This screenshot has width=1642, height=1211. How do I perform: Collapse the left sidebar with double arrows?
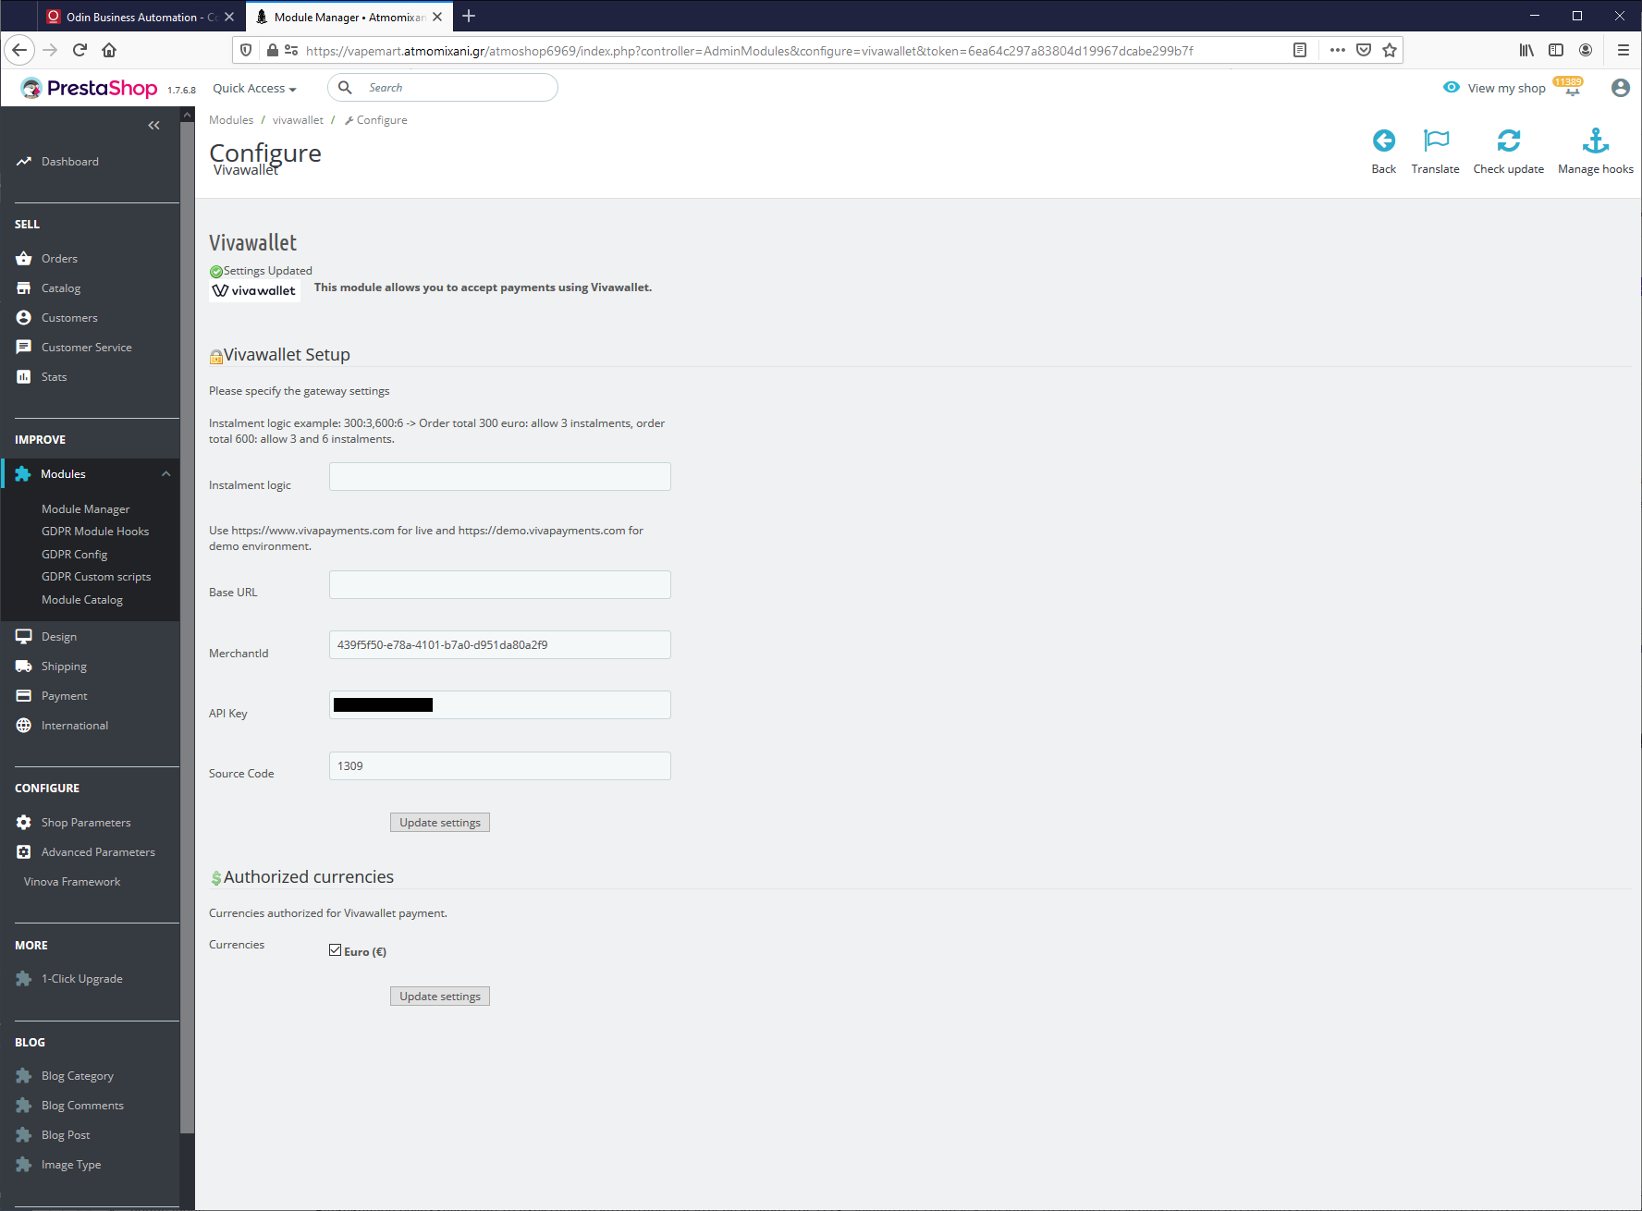[x=153, y=125]
